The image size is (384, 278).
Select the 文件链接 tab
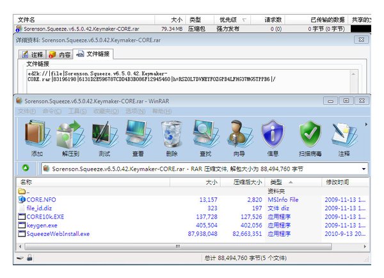click(93, 54)
